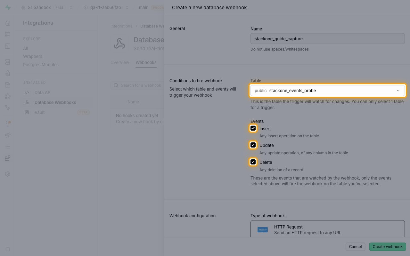Click the 'Do not use spaces/whitespaces' hint
410x256 pixels.
(280, 49)
